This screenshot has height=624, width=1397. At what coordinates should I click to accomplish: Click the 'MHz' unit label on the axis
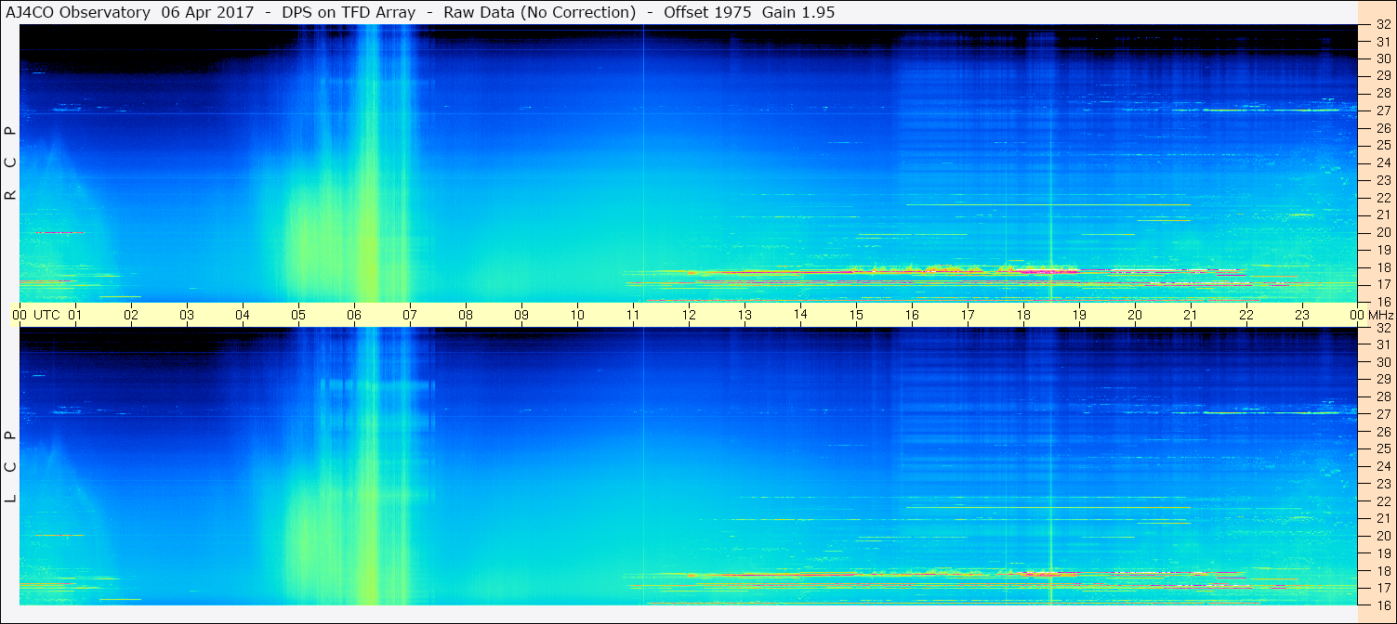point(1381,315)
